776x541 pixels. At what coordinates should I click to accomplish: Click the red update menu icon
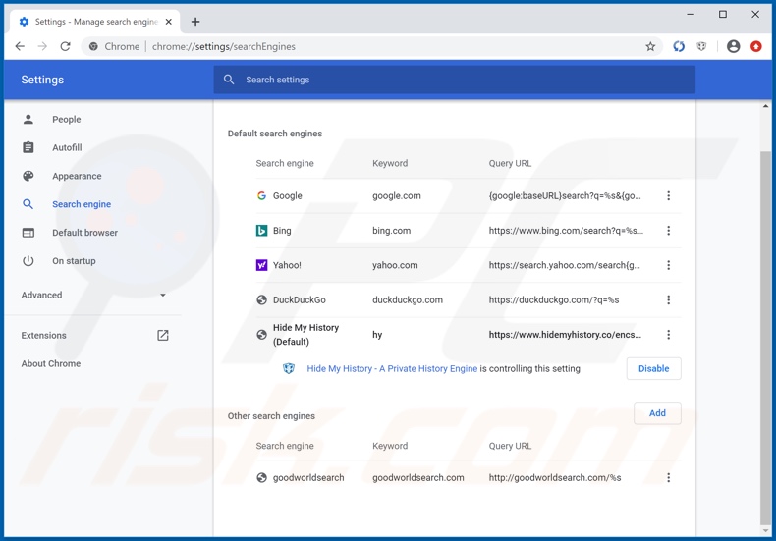[x=755, y=46]
